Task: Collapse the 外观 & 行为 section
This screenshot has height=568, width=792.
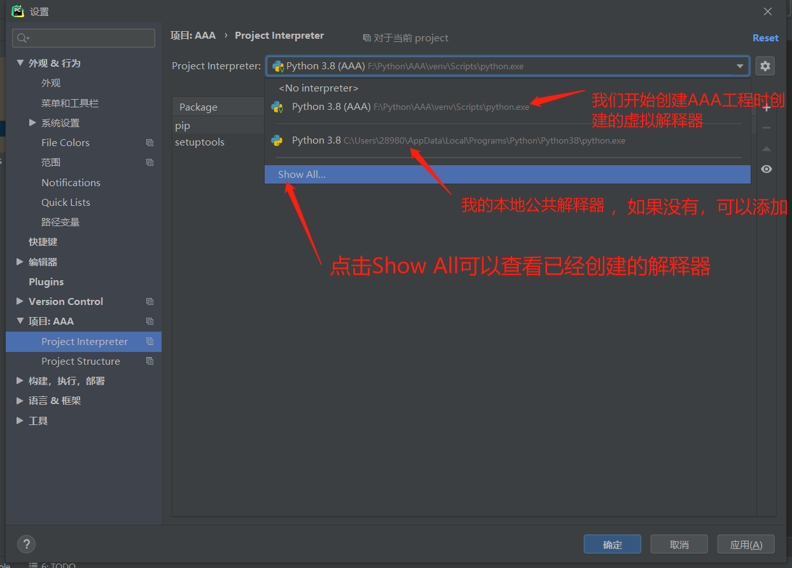Action: point(21,63)
